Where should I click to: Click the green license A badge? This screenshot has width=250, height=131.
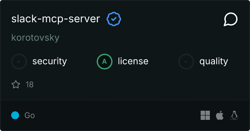105,61
